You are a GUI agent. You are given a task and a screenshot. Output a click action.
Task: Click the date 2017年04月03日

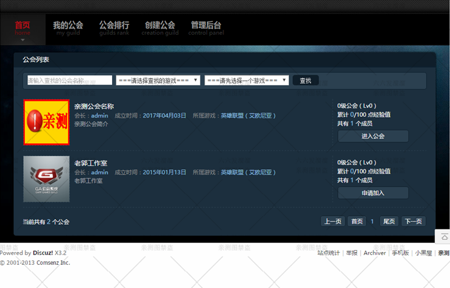[x=164, y=116]
